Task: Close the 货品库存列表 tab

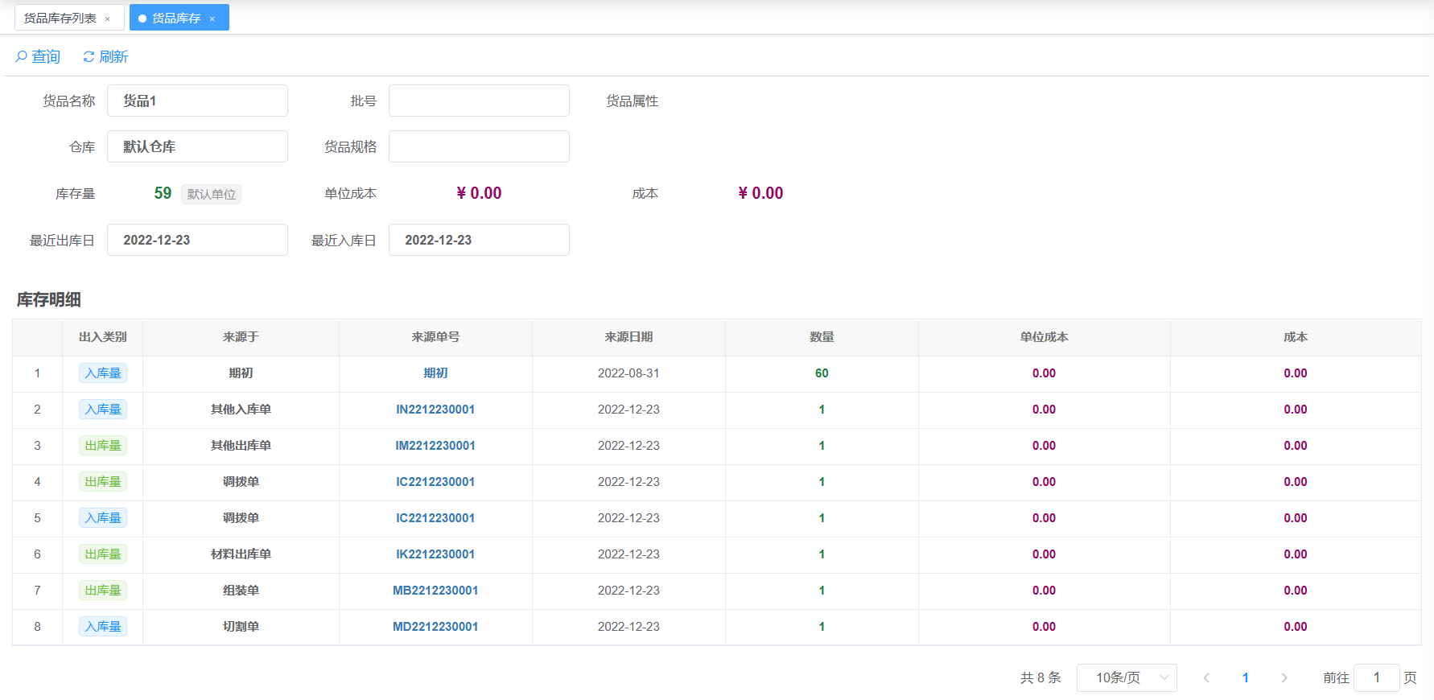Action: coord(108,19)
